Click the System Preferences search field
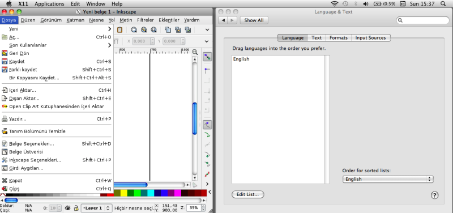The image size is (453, 213). [x=422, y=20]
